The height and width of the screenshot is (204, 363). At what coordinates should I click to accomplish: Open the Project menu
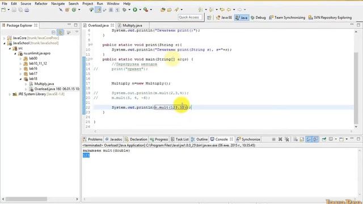(87, 4)
